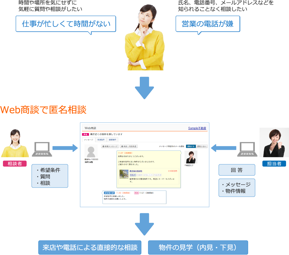Toggle the お気に入り favorite marker on the property
Viewport: 289px width, 255px height.
[x=148, y=174]
